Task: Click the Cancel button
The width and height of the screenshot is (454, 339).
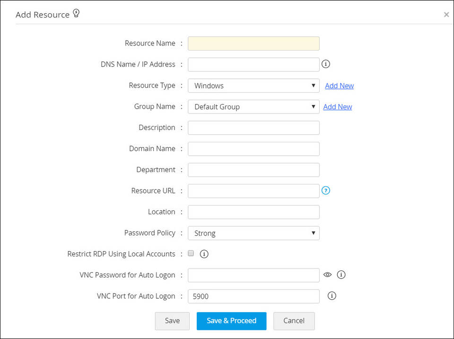Action: tap(294, 321)
